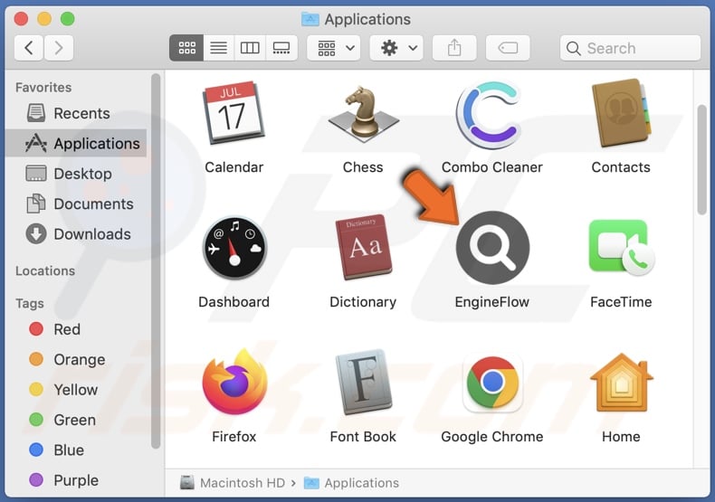
Task: Select the Dashboard app icon
Action: coord(234,248)
